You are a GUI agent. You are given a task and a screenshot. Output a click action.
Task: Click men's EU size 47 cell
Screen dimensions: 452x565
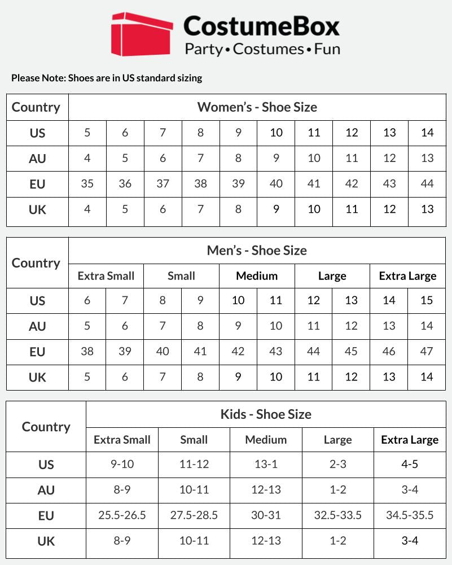pyautogui.click(x=427, y=352)
